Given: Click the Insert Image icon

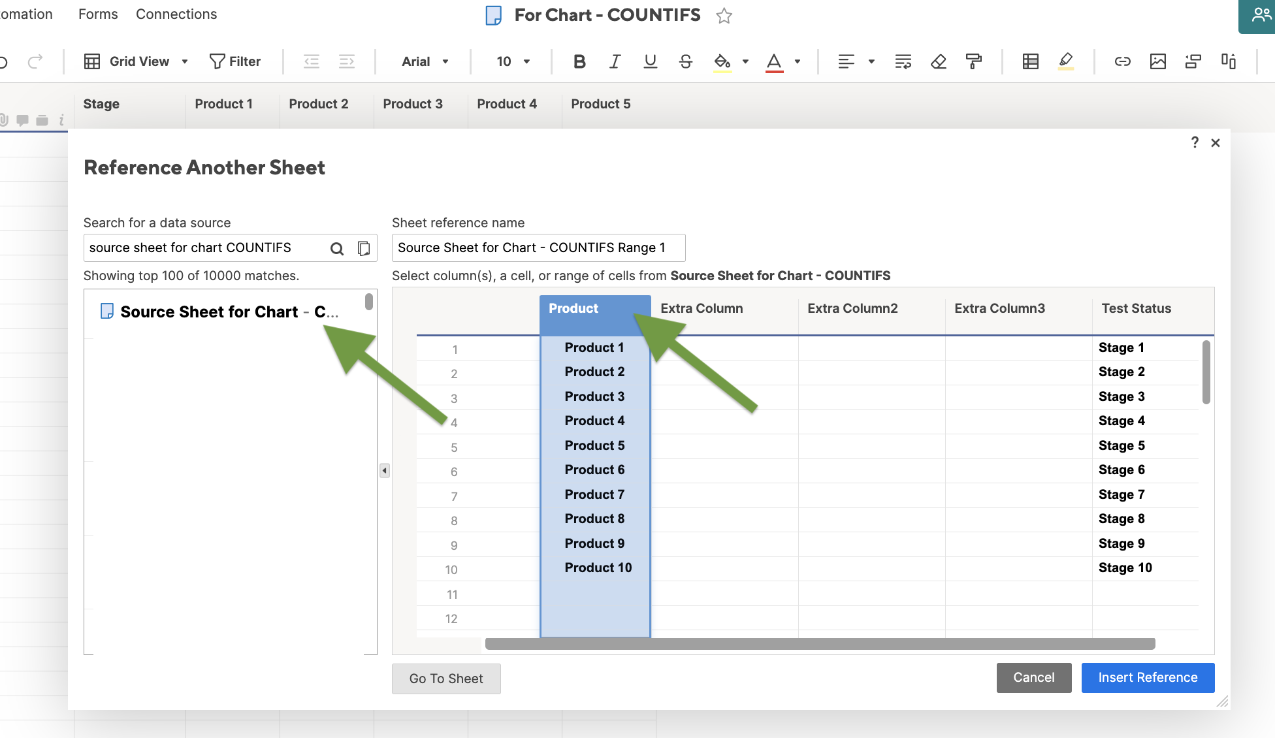Looking at the screenshot, I should pyautogui.click(x=1157, y=61).
